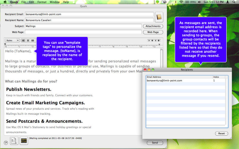The height and width of the screenshot is (149, 239).
Task: Click the Wi-Fi status icon
Action: [x=181, y=2]
